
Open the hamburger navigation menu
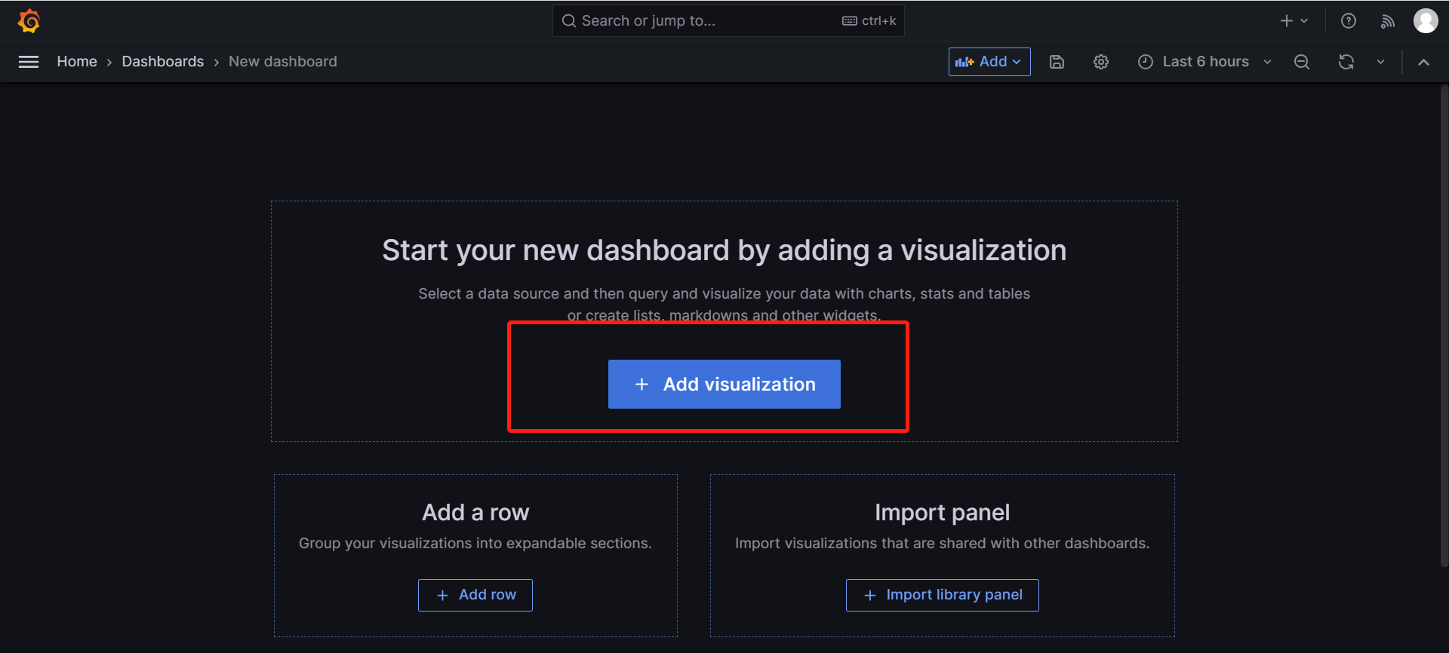tap(29, 62)
